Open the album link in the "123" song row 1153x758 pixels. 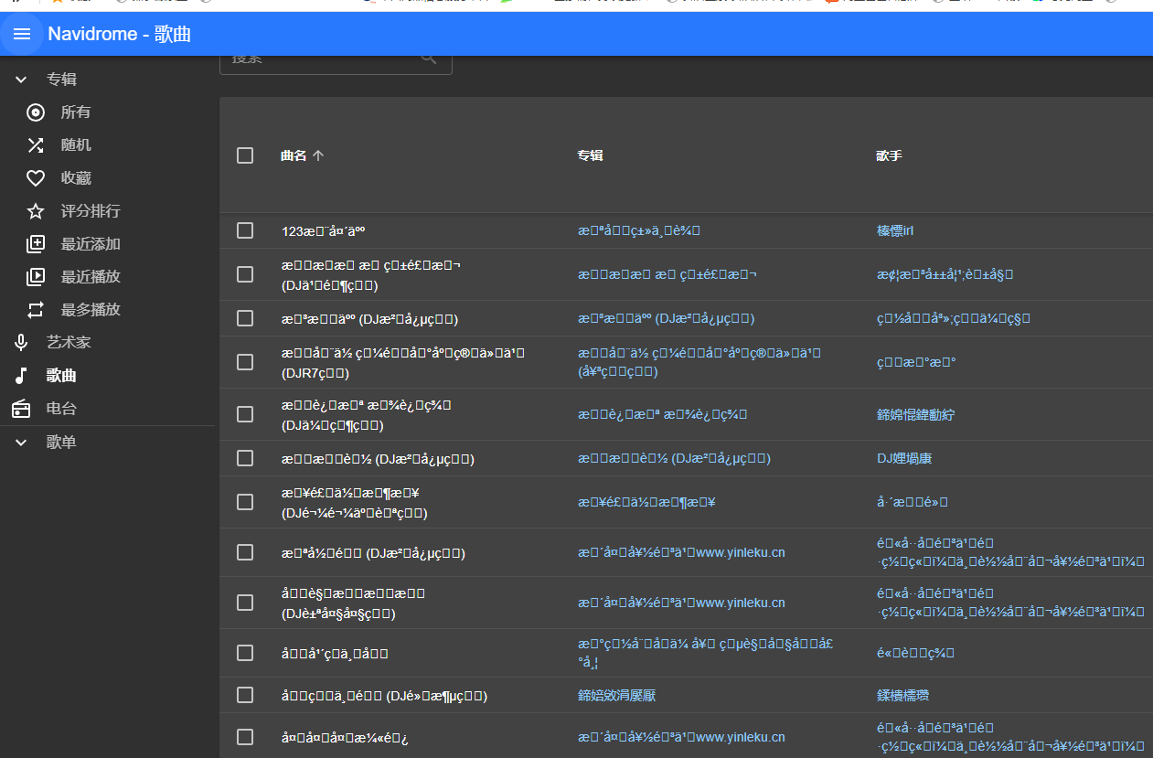coord(638,230)
